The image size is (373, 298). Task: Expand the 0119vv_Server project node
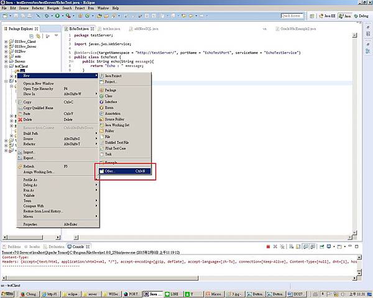(6, 47)
